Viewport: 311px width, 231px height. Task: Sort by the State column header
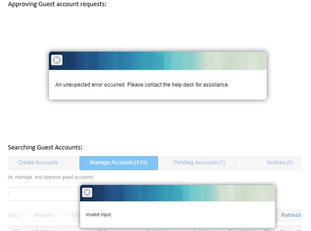tap(103, 230)
